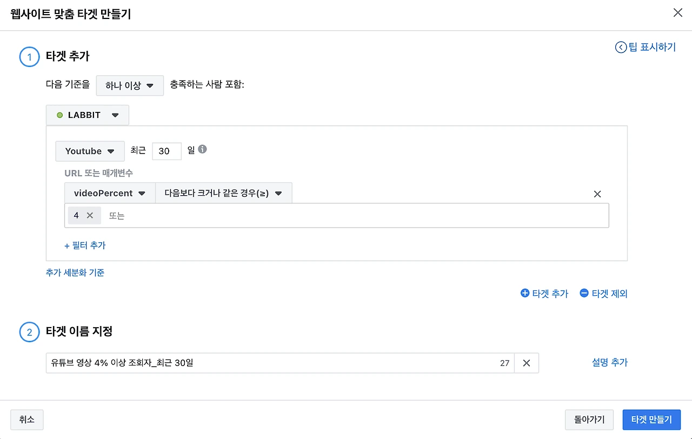Click the 30 days input field
The height and width of the screenshot is (439, 692).
click(167, 151)
